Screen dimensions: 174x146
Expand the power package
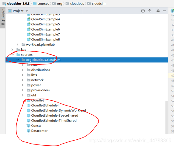[x=23, y=85]
